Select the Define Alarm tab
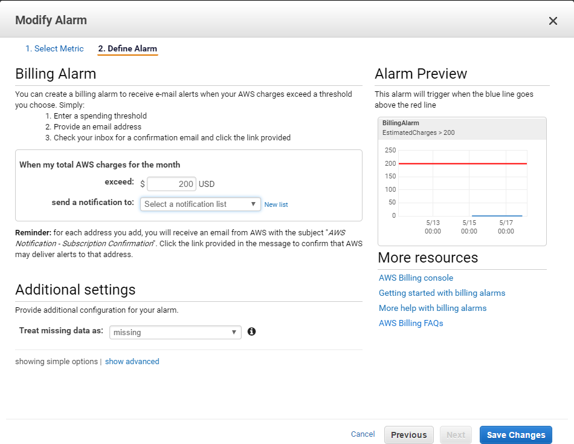The height and width of the screenshot is (444, 574). 127,48
